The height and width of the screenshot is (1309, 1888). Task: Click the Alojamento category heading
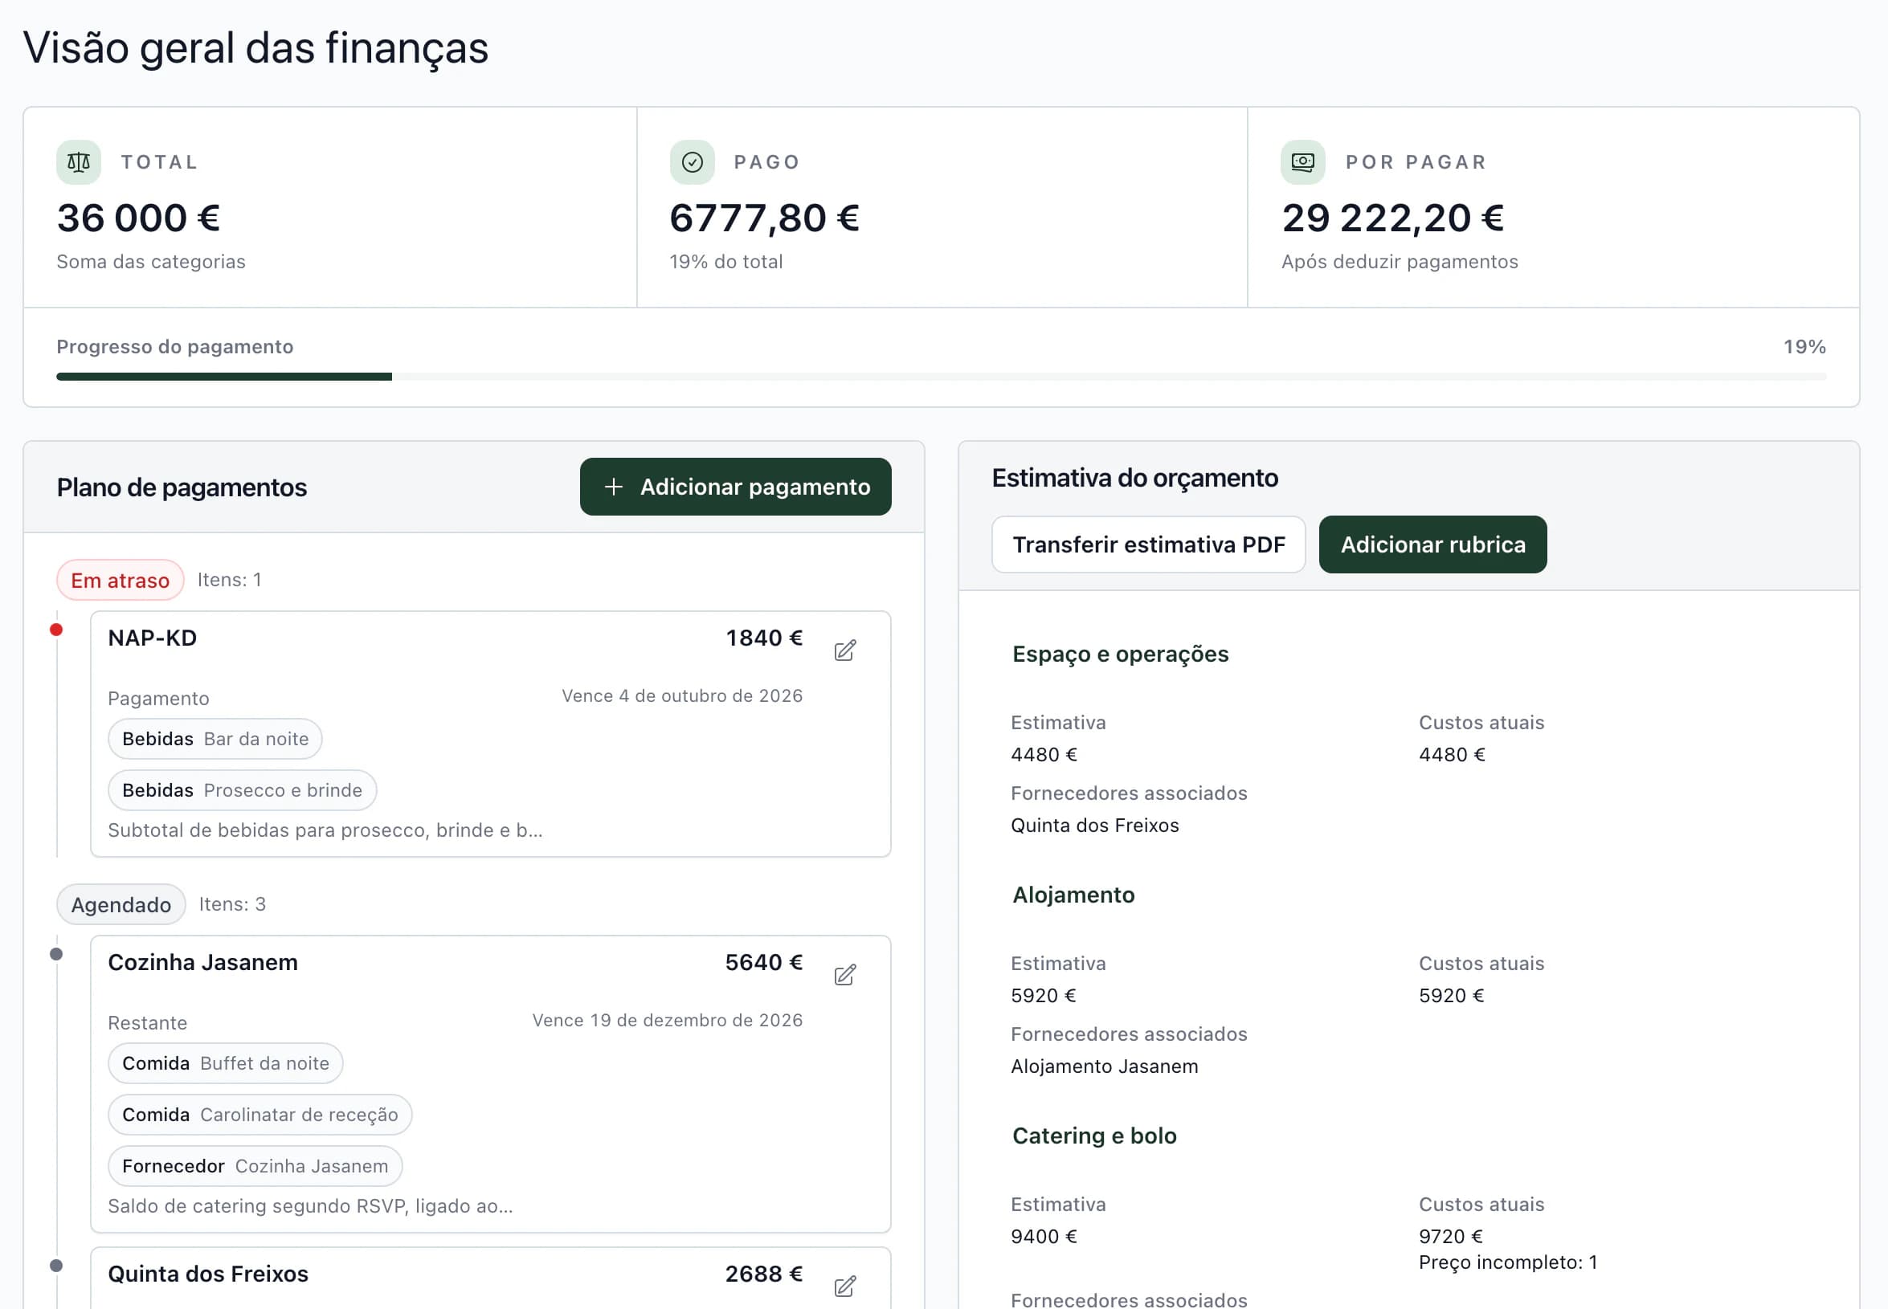(1073, 895)
